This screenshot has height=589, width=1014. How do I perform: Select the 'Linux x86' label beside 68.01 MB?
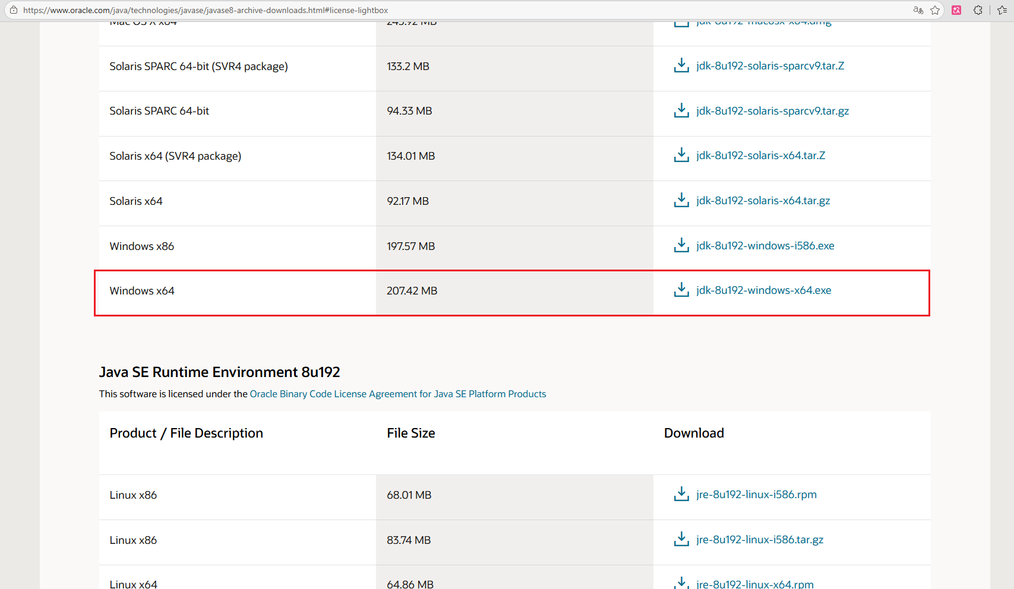133,495
